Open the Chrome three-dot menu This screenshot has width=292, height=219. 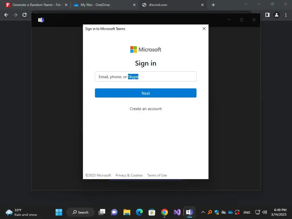[x=286, y=15]
